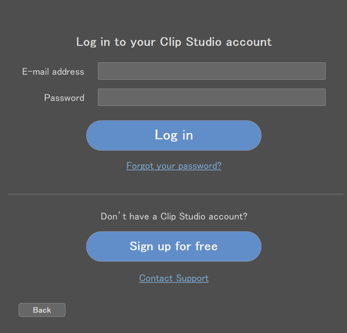Click the E-mail address label
Viewport: 347px width, 333px height.
(x=53, y=72)
